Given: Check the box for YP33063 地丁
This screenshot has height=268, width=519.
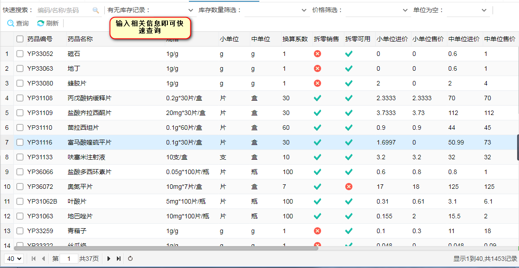Looking at the screenshot, I should [x=20, y=68].
